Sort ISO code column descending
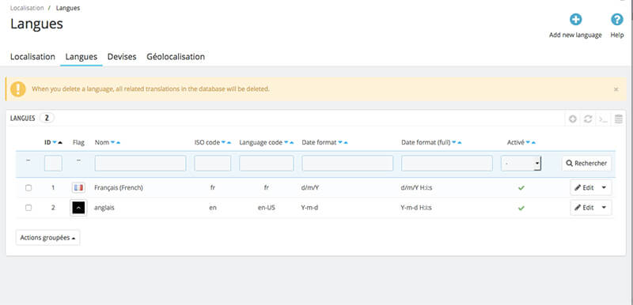 pyautogui.click(x=224, y=143)
